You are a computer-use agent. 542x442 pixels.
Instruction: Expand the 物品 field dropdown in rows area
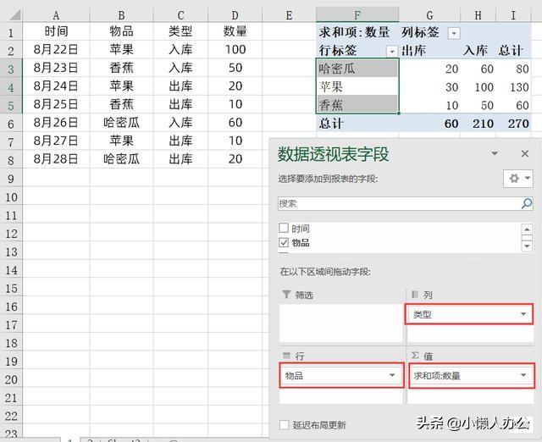(392, 375)
